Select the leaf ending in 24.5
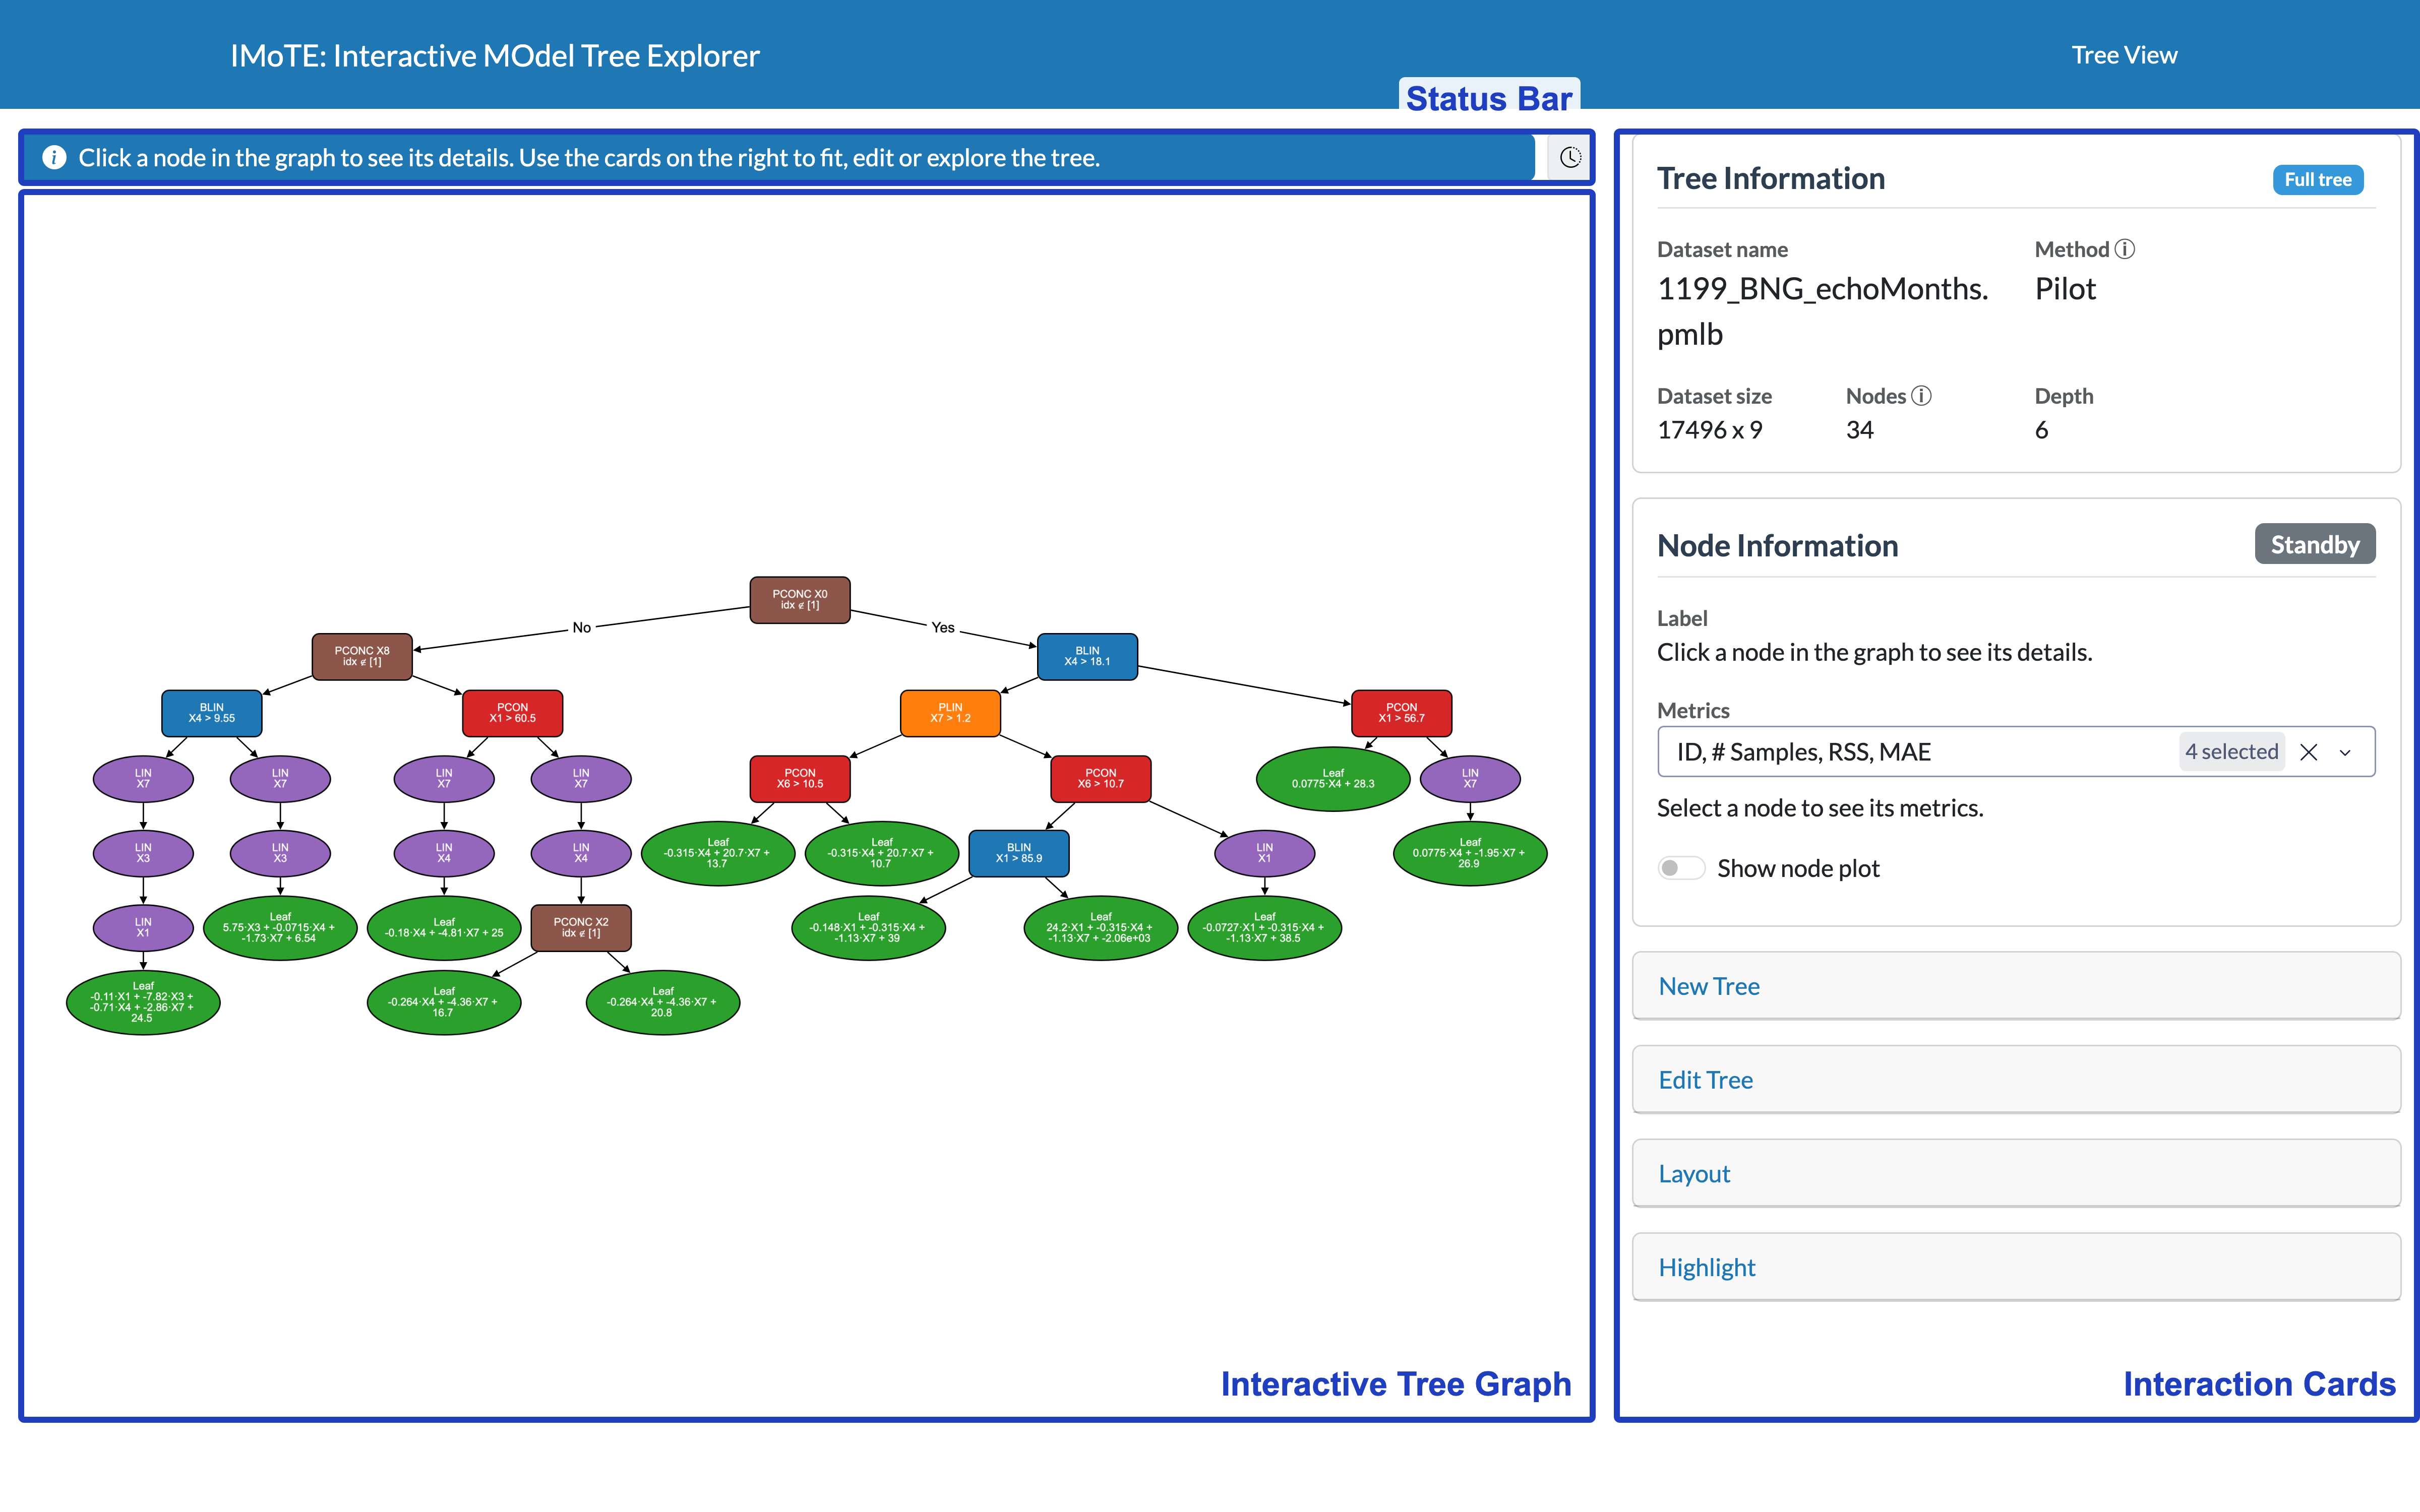 pyautogui.click(x=143, y=1002)
